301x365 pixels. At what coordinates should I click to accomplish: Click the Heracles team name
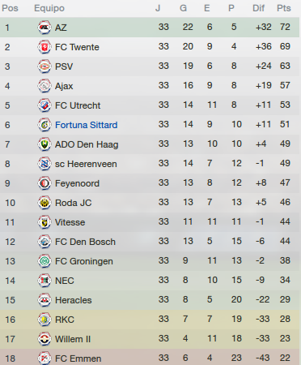74,300
